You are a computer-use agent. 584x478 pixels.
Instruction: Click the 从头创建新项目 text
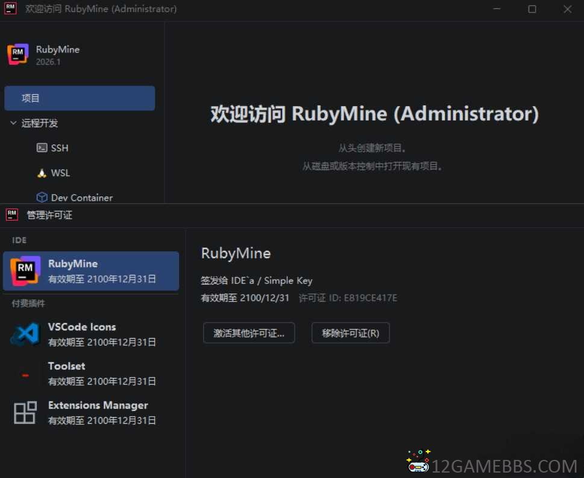372,148
